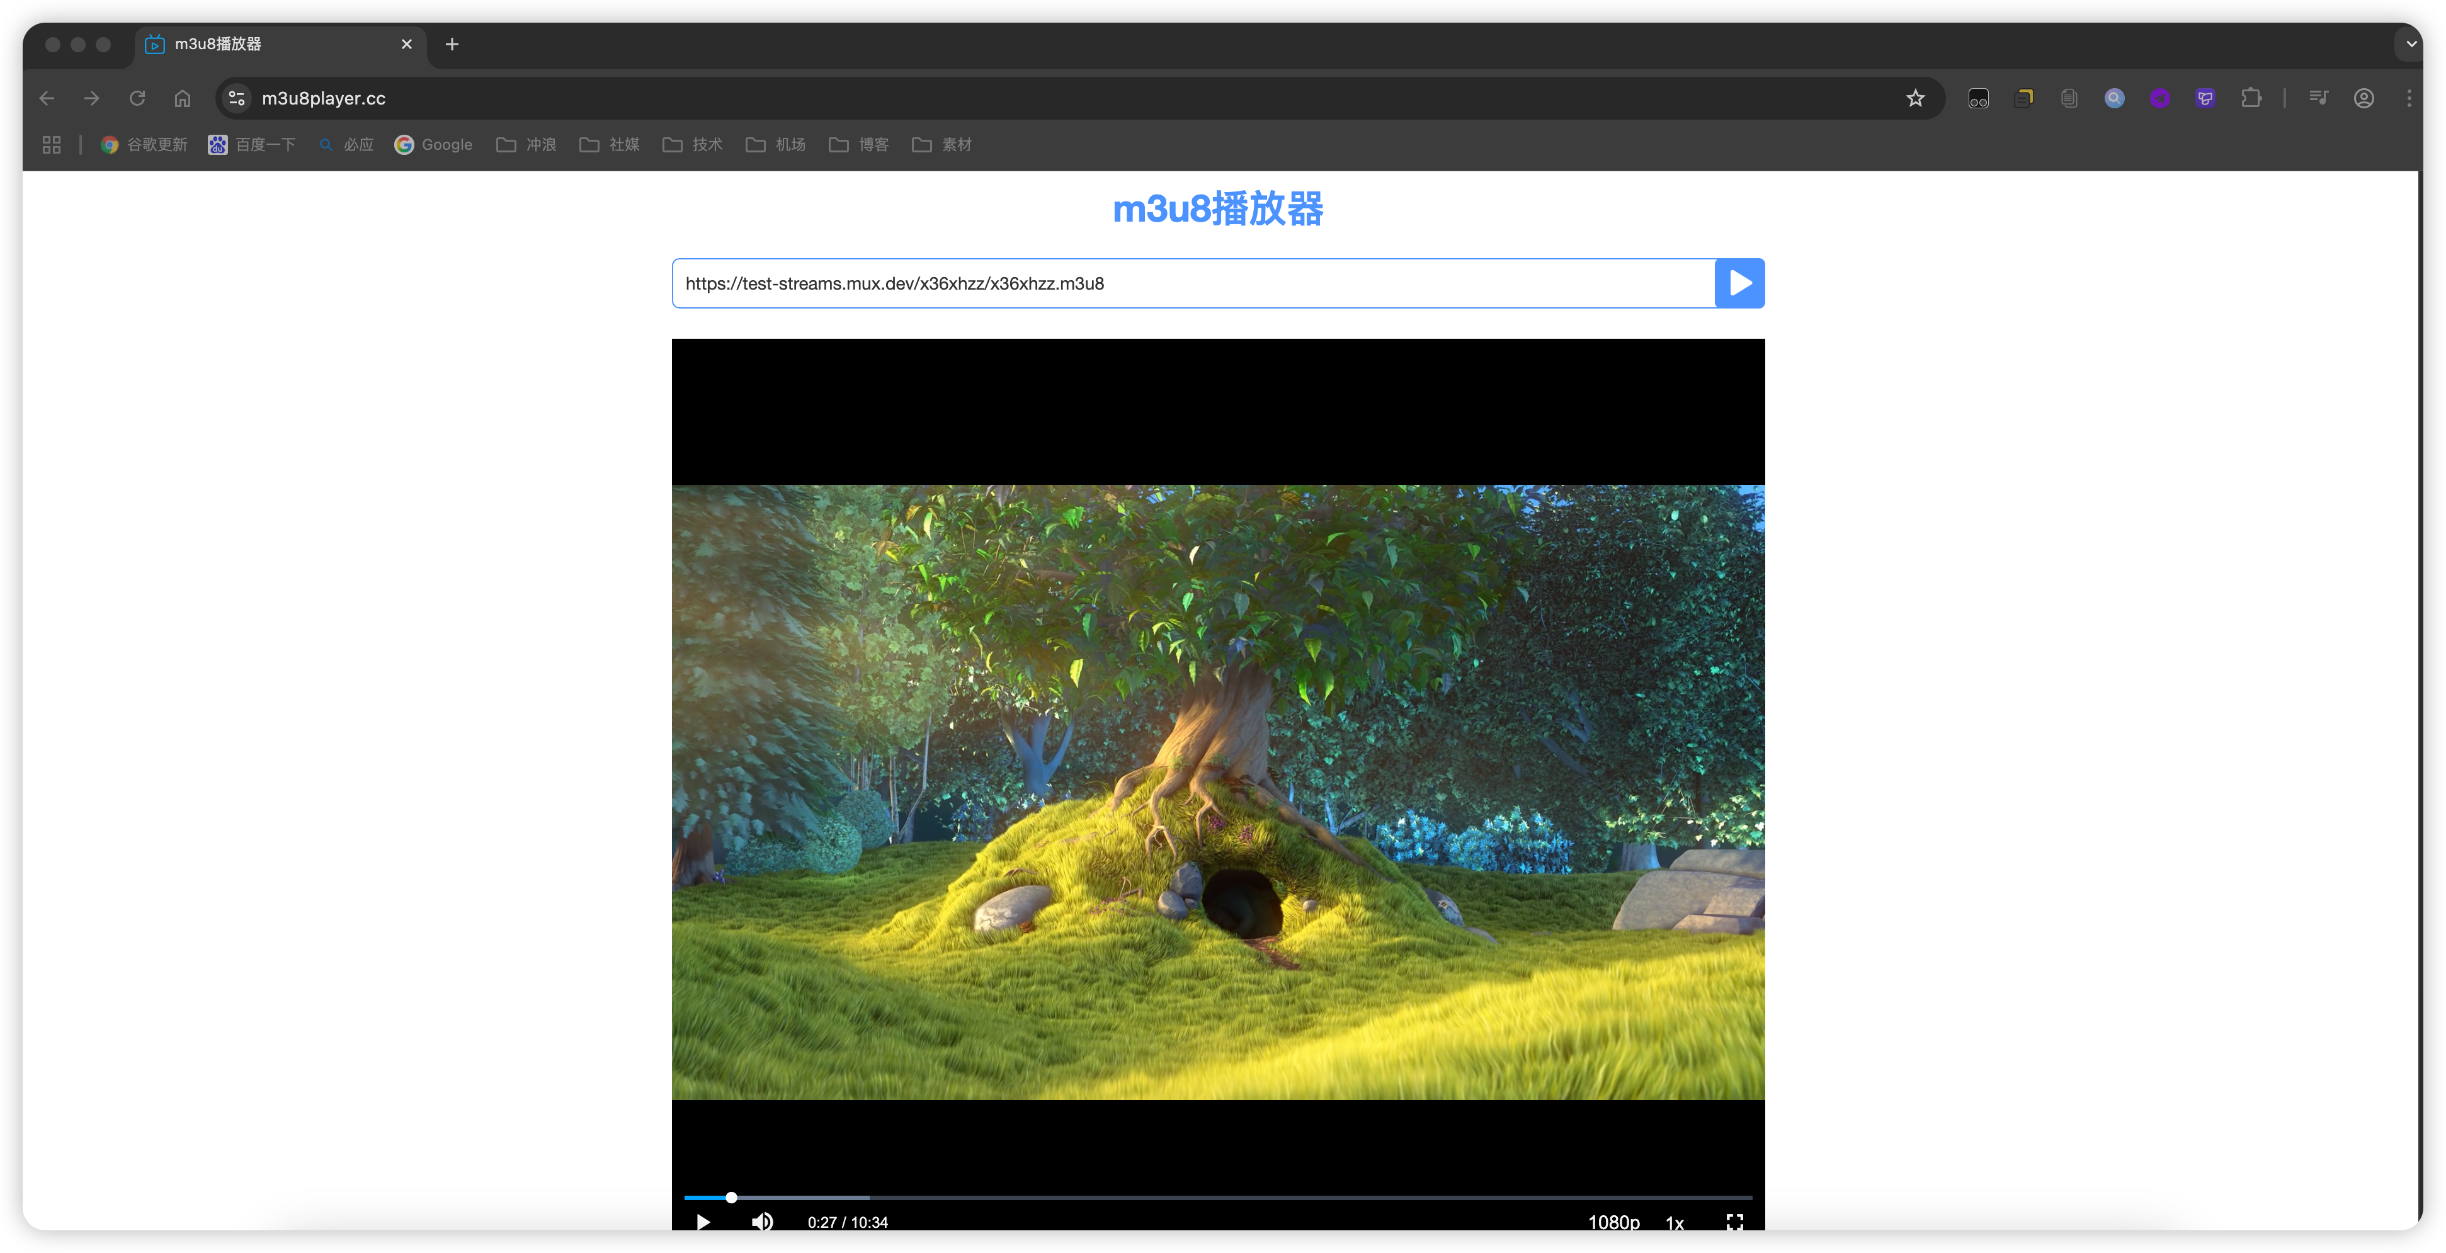Viewport: 2446px width, 1253px height.
Task: Click the purple circle extension icon
Action: click(2159, 98)
